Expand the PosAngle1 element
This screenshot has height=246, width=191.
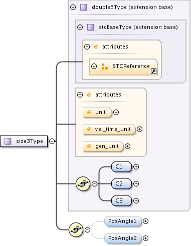pos(145,221)
